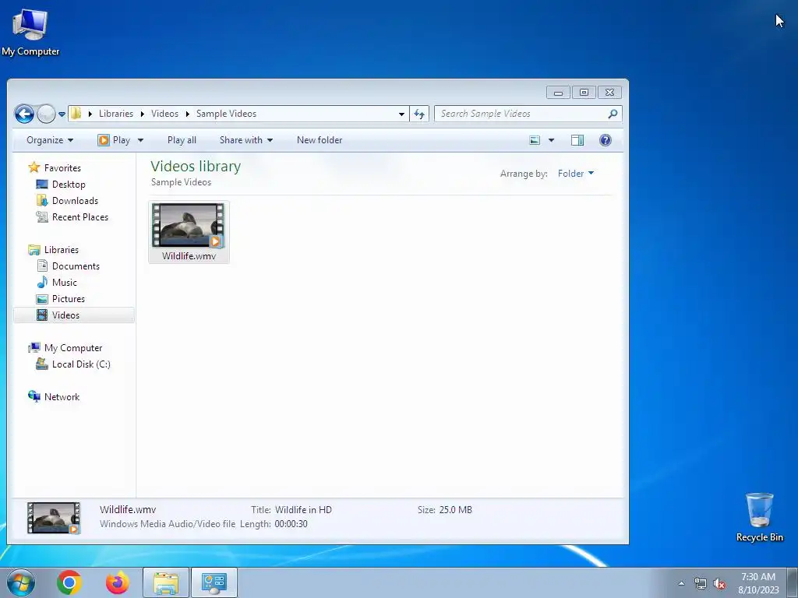Open the Arrange by Folder dropdown
This screenshot has width=798, height=598.
coord(576,174)
